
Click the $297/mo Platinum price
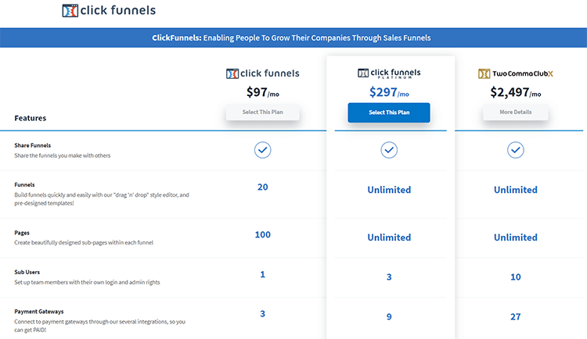point(389,92)
